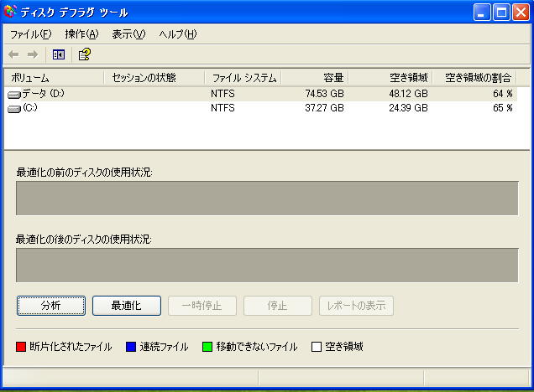Click the 24.39 GB free space cell
534x392 pixels.
click(x=408, y=108)
